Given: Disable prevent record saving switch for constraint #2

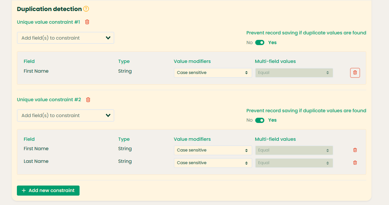Looking at the screenshot, I should point(260,120).
